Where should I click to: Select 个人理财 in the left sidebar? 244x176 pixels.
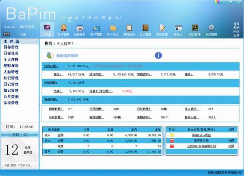[11, 60]
